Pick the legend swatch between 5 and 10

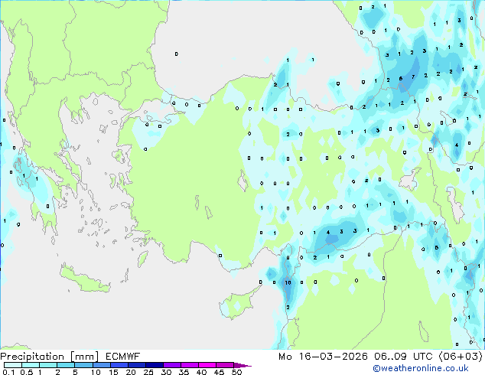click(83, 365)
